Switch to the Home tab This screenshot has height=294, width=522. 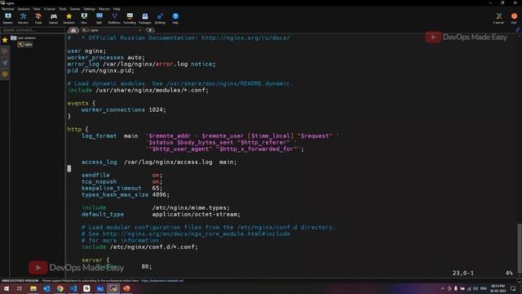(x=73, y=30)
